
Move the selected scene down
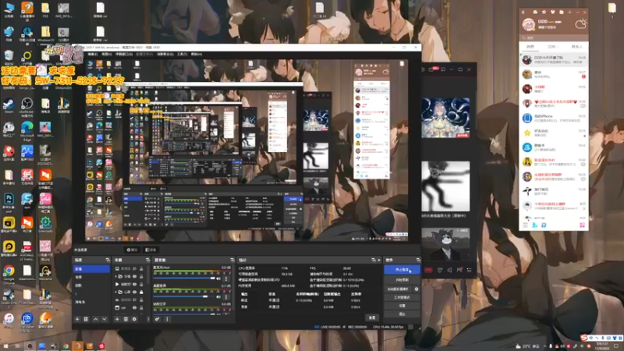pyautogui.click(x=105, y=319)
